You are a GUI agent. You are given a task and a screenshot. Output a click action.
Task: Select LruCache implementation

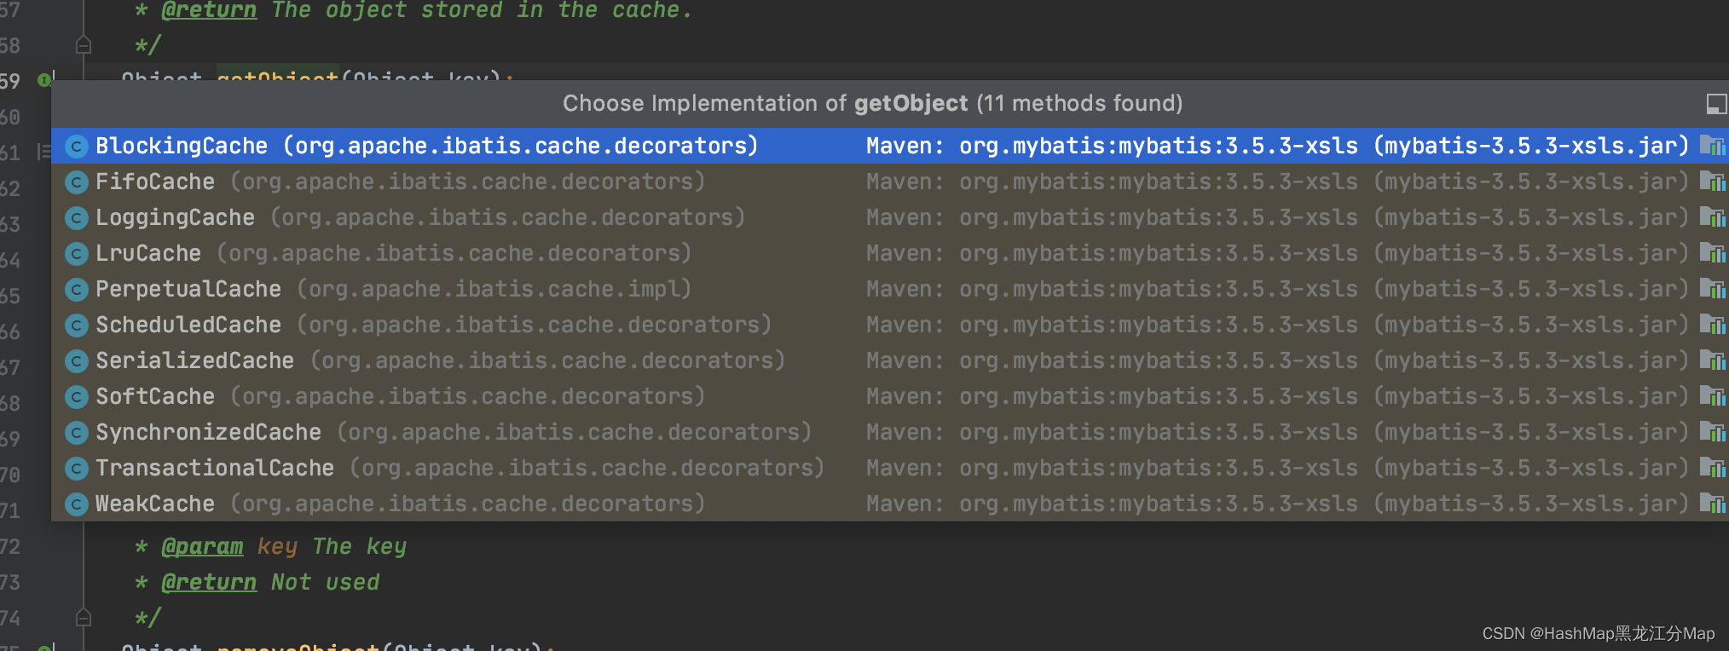pos(890,253)
